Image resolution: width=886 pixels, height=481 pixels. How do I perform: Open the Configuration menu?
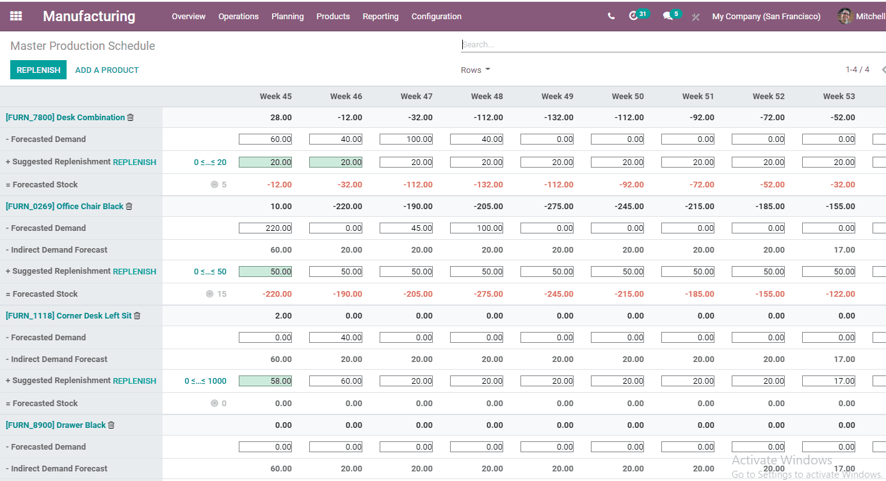point(436,16)
